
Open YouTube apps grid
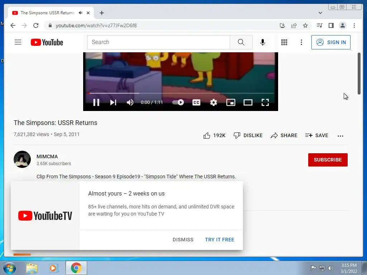[x=284, y=42]
